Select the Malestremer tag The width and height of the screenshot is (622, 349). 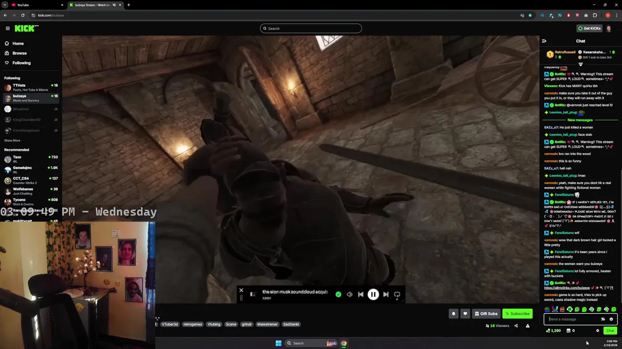click(267, 324)
